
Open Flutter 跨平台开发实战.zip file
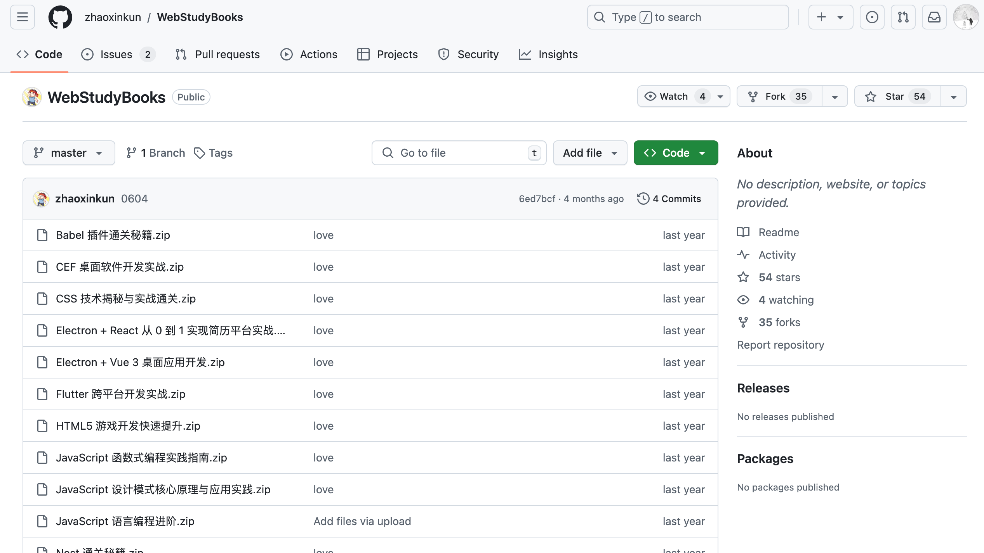point(120,394)
